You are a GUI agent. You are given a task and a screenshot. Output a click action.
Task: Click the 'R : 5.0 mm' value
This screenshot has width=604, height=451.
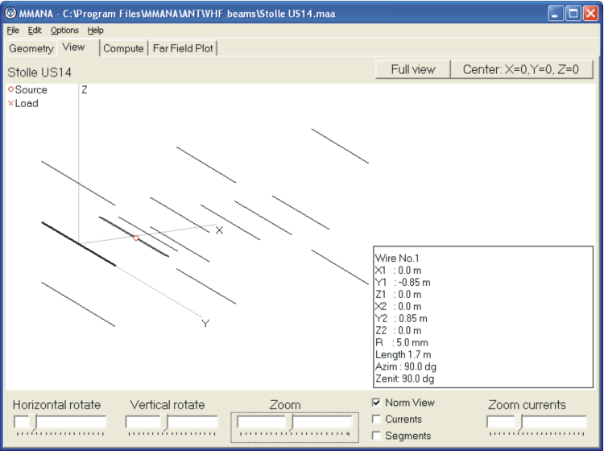[x=402, y=342]
